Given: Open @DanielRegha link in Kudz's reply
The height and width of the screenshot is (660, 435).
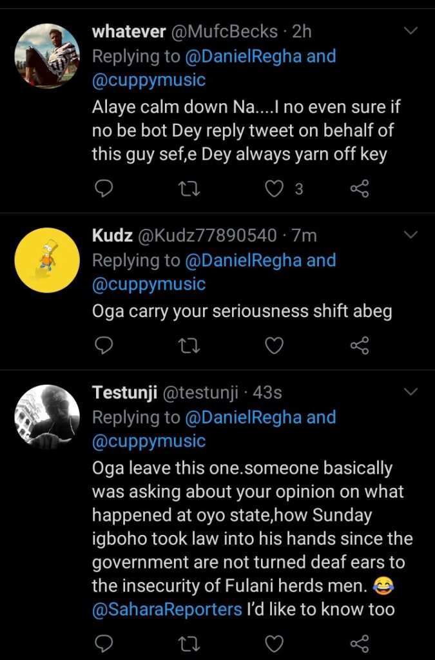Looking at the screenshot, I should (243, 260).
